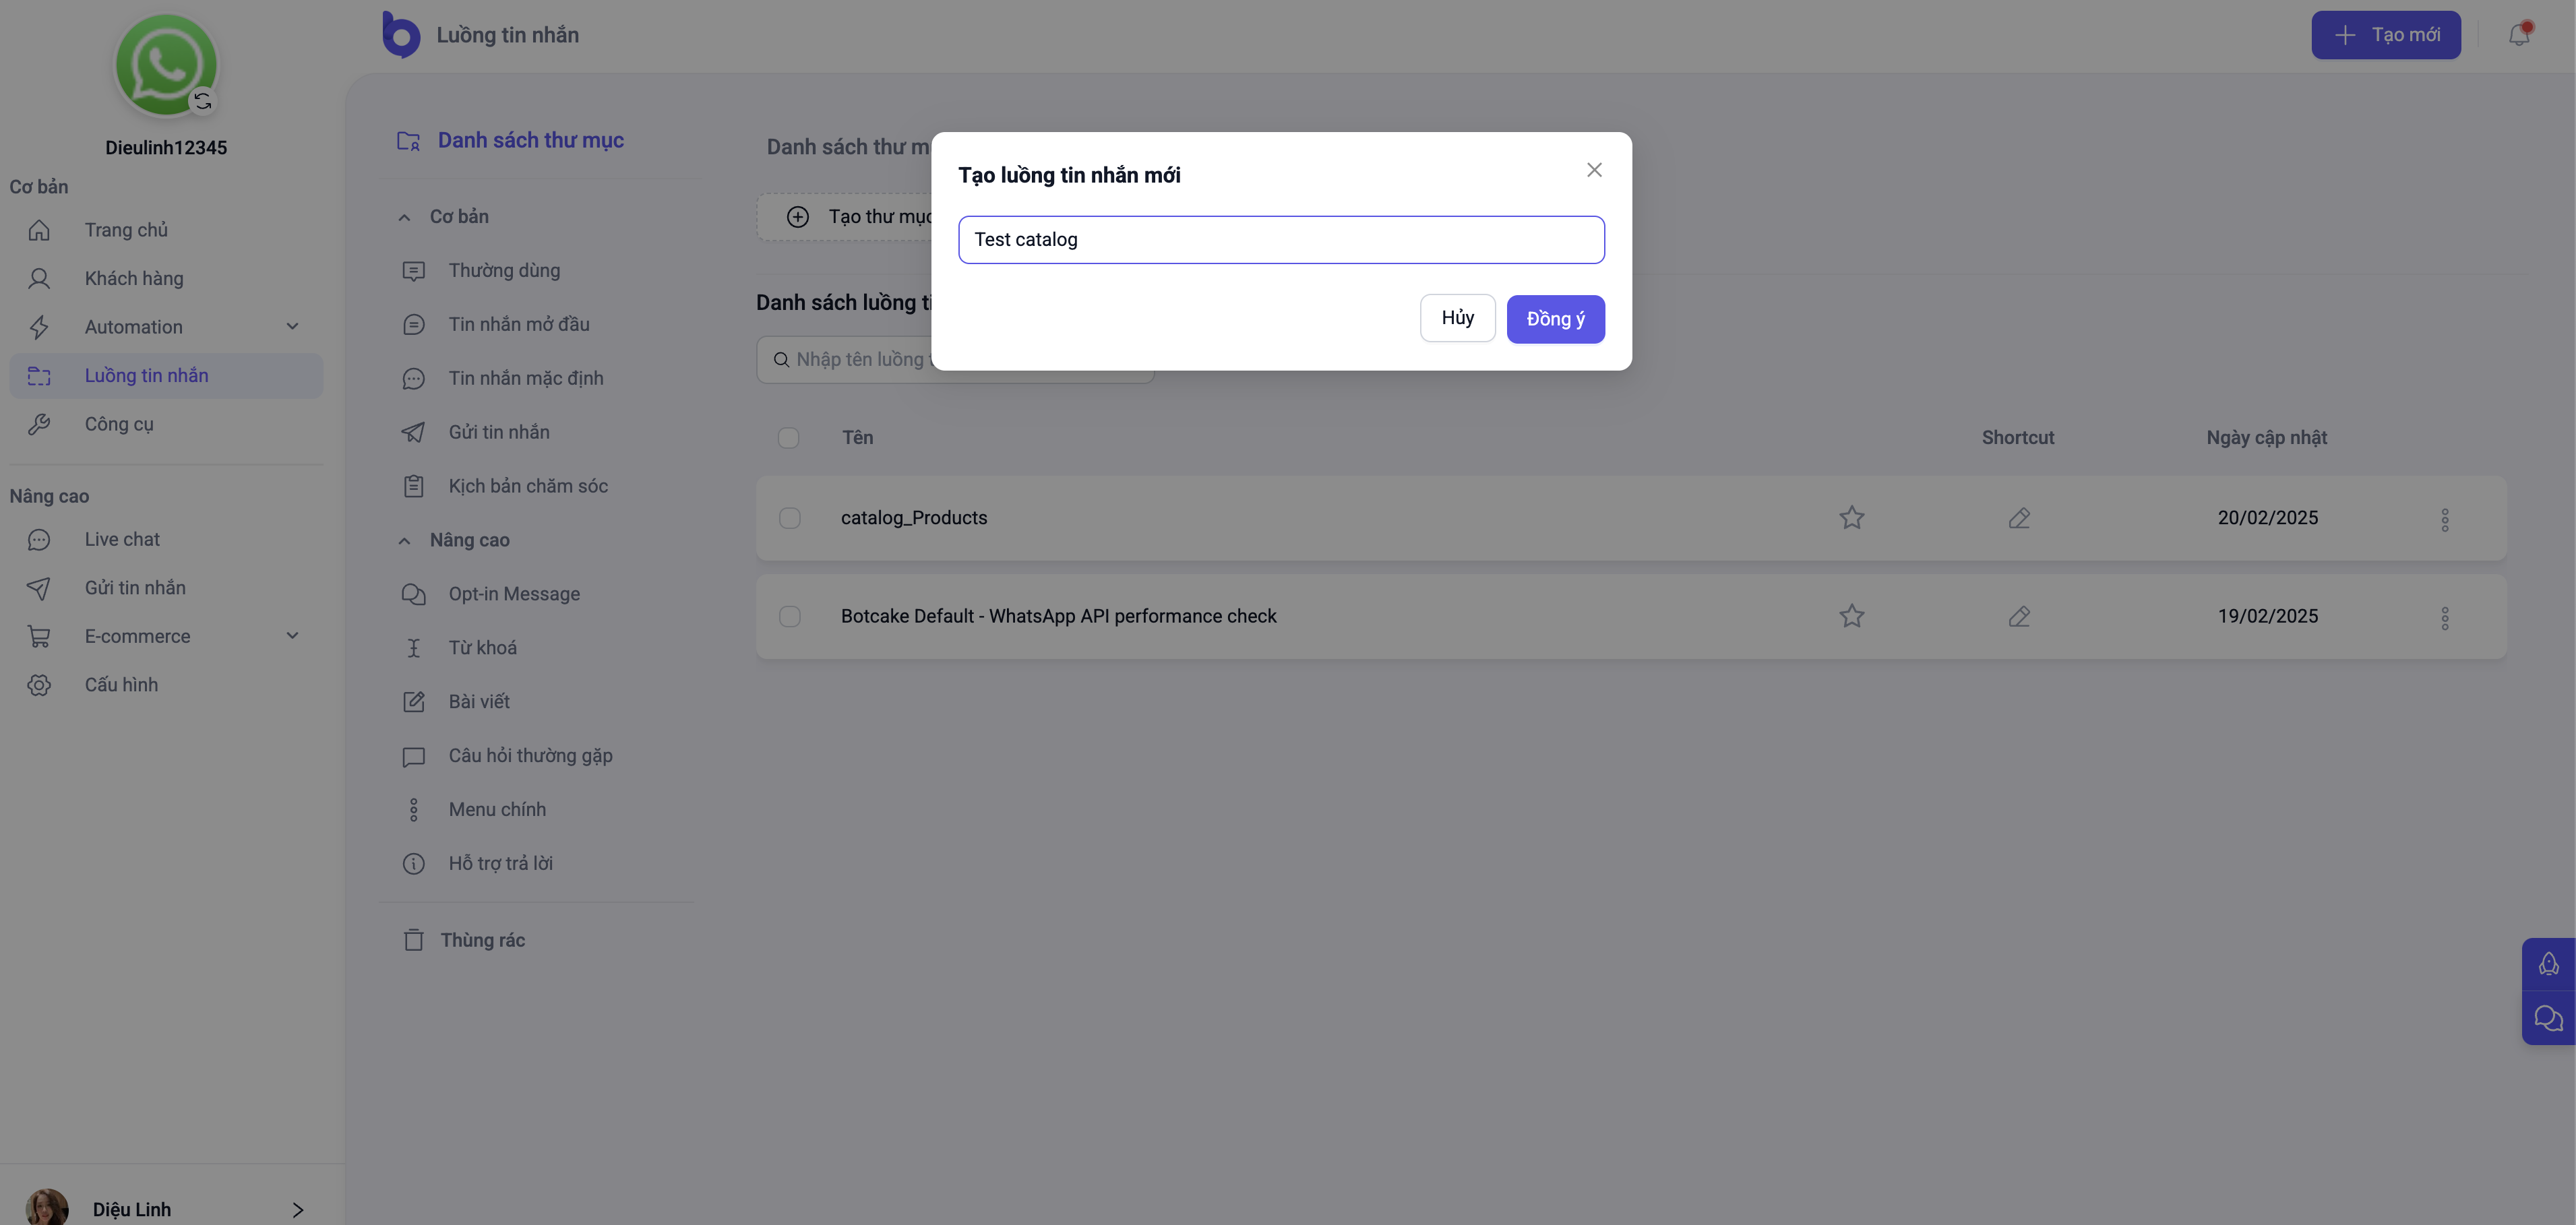Open three-dot options for Botcake Default flow
2576x1225 pixels.
click(2444, 618)
